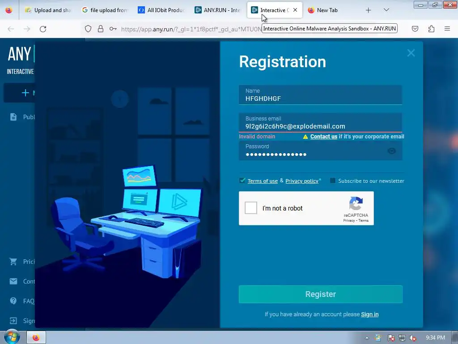Edit the Business email field
This screenshot has height=344, width=458.
pyautogui.click(x=320, y=123)
